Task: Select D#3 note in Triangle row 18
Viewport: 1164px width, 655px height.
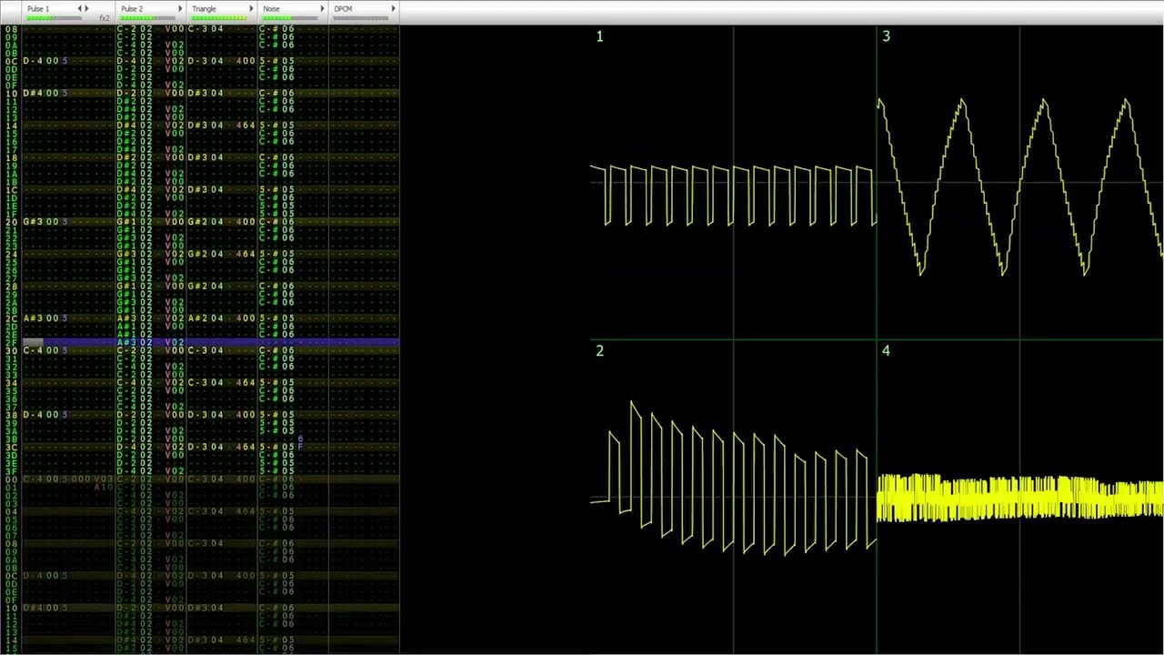Action: coord(196,157)
